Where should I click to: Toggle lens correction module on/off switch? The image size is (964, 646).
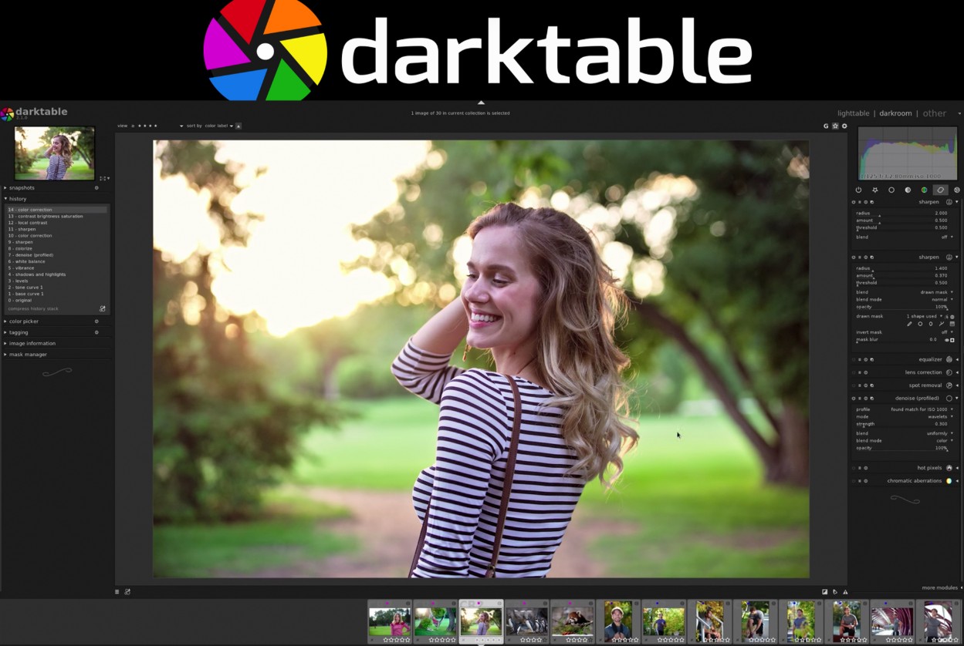coord(854,372)
